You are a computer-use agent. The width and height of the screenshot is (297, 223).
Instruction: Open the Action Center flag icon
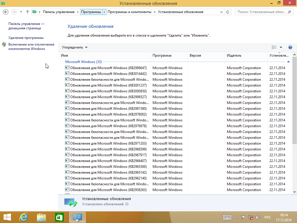[244, 217]
